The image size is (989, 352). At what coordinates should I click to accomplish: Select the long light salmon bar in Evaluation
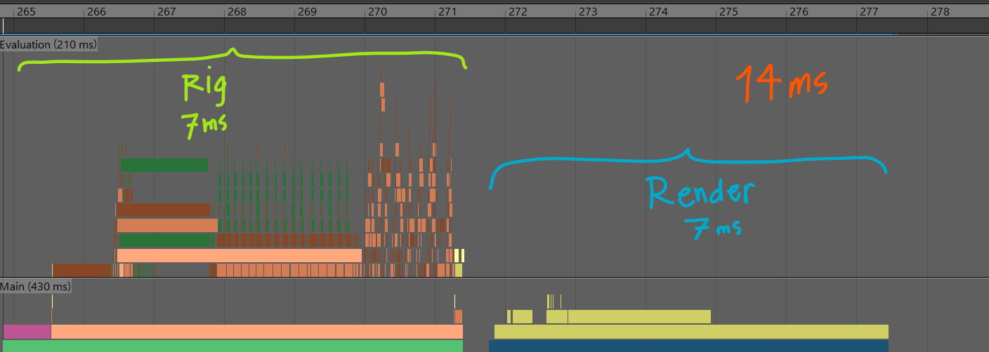(x=239, y=255)
